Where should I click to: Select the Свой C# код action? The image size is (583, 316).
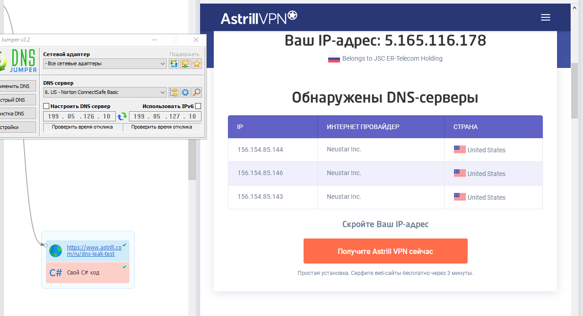pos(88,273)
